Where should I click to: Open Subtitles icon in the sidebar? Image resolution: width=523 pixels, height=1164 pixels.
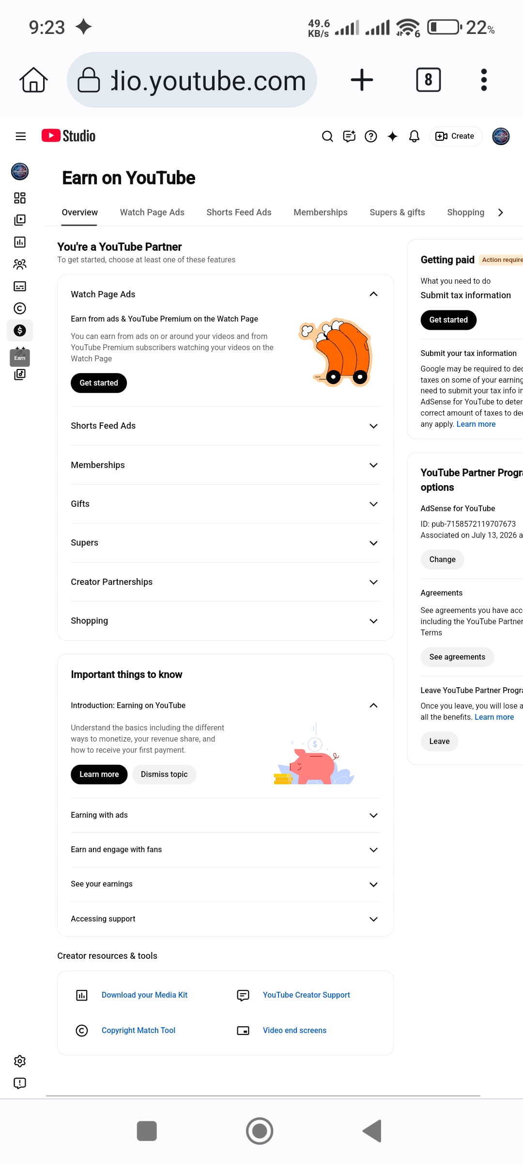pyautogui.click(x=20, y=286)
